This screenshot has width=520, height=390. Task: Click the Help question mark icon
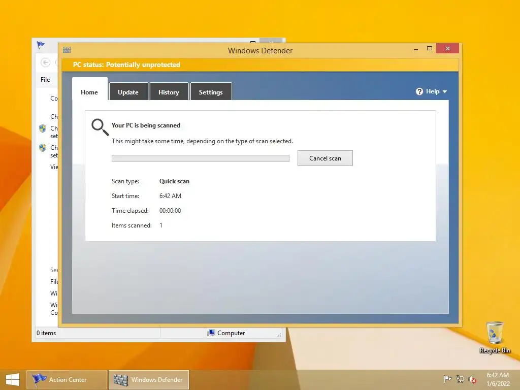[x=419, y=91]
